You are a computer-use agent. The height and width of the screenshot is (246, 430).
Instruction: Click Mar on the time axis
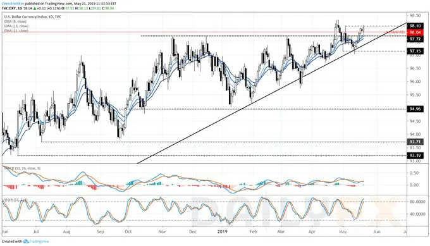[x=281, y=231]
